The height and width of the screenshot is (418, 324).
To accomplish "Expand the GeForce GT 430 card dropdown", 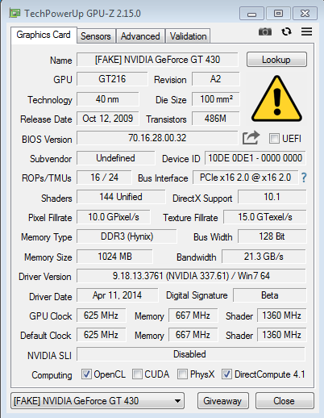I will point(98,401).
